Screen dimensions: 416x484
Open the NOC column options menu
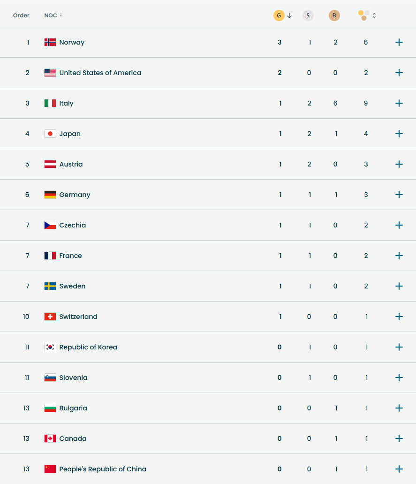[x=61, y=15]
